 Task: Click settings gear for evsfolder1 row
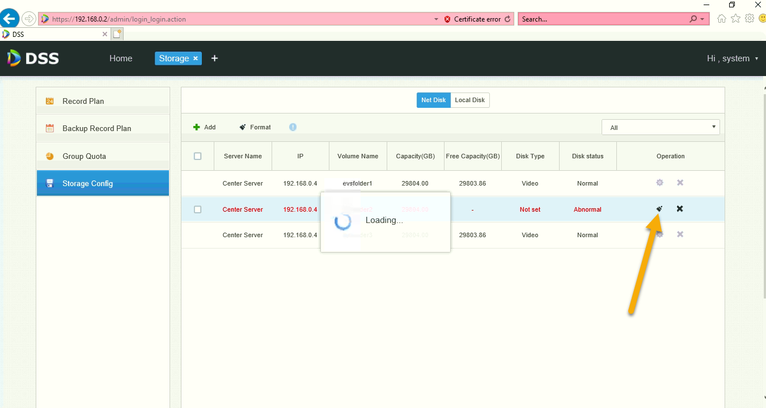(659, 183)
